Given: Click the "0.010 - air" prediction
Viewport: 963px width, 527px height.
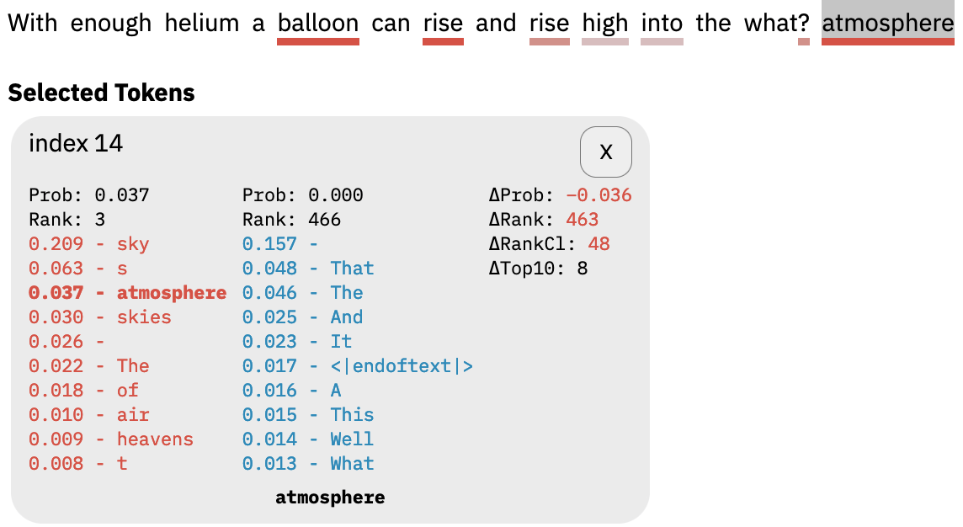Looking at the screenshot, I should pos(88,415).
